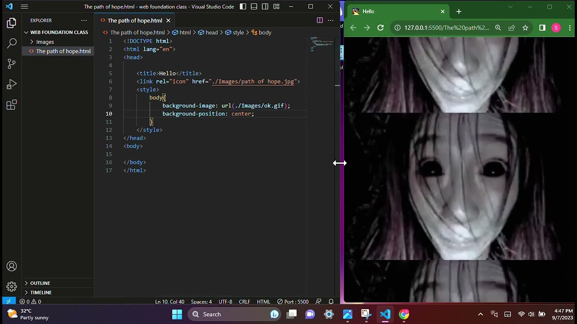The image size is (577, 324).
Task: Open the head breadcrumb dropdown
Action: tap(207, 32)
